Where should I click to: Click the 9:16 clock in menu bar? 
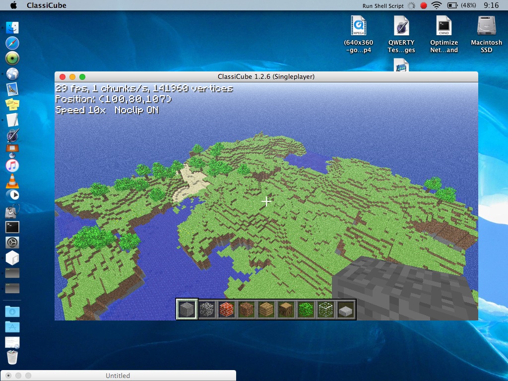coord(491,5)
